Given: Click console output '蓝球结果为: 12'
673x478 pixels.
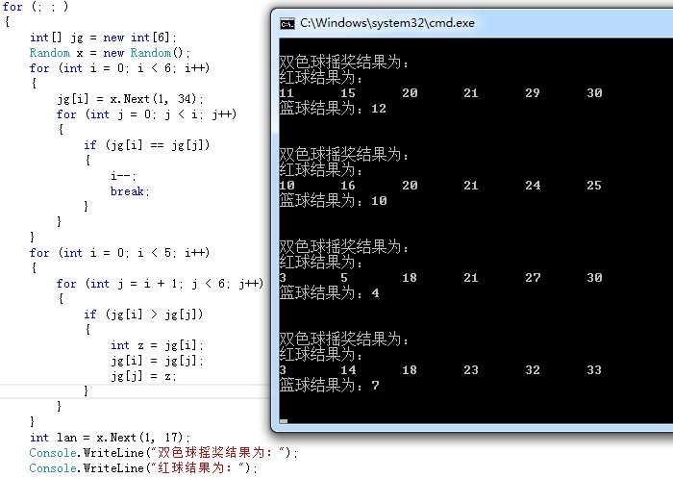Looking at the screenshot, I should click(333, 109).
